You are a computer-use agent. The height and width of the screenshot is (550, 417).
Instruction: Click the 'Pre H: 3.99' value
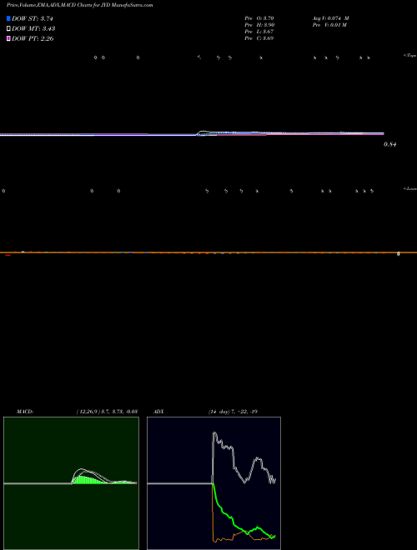(259, 25)
